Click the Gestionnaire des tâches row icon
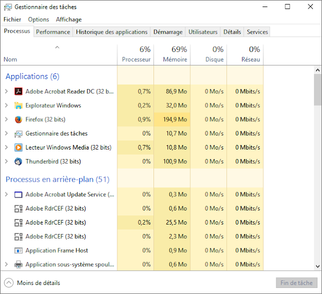The image size is (322, 294). pyautogui.click(x=19, y=134)
